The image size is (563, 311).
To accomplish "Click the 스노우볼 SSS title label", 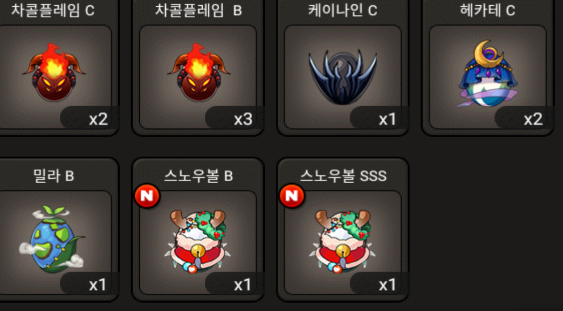I will click(x=343, y=176).
